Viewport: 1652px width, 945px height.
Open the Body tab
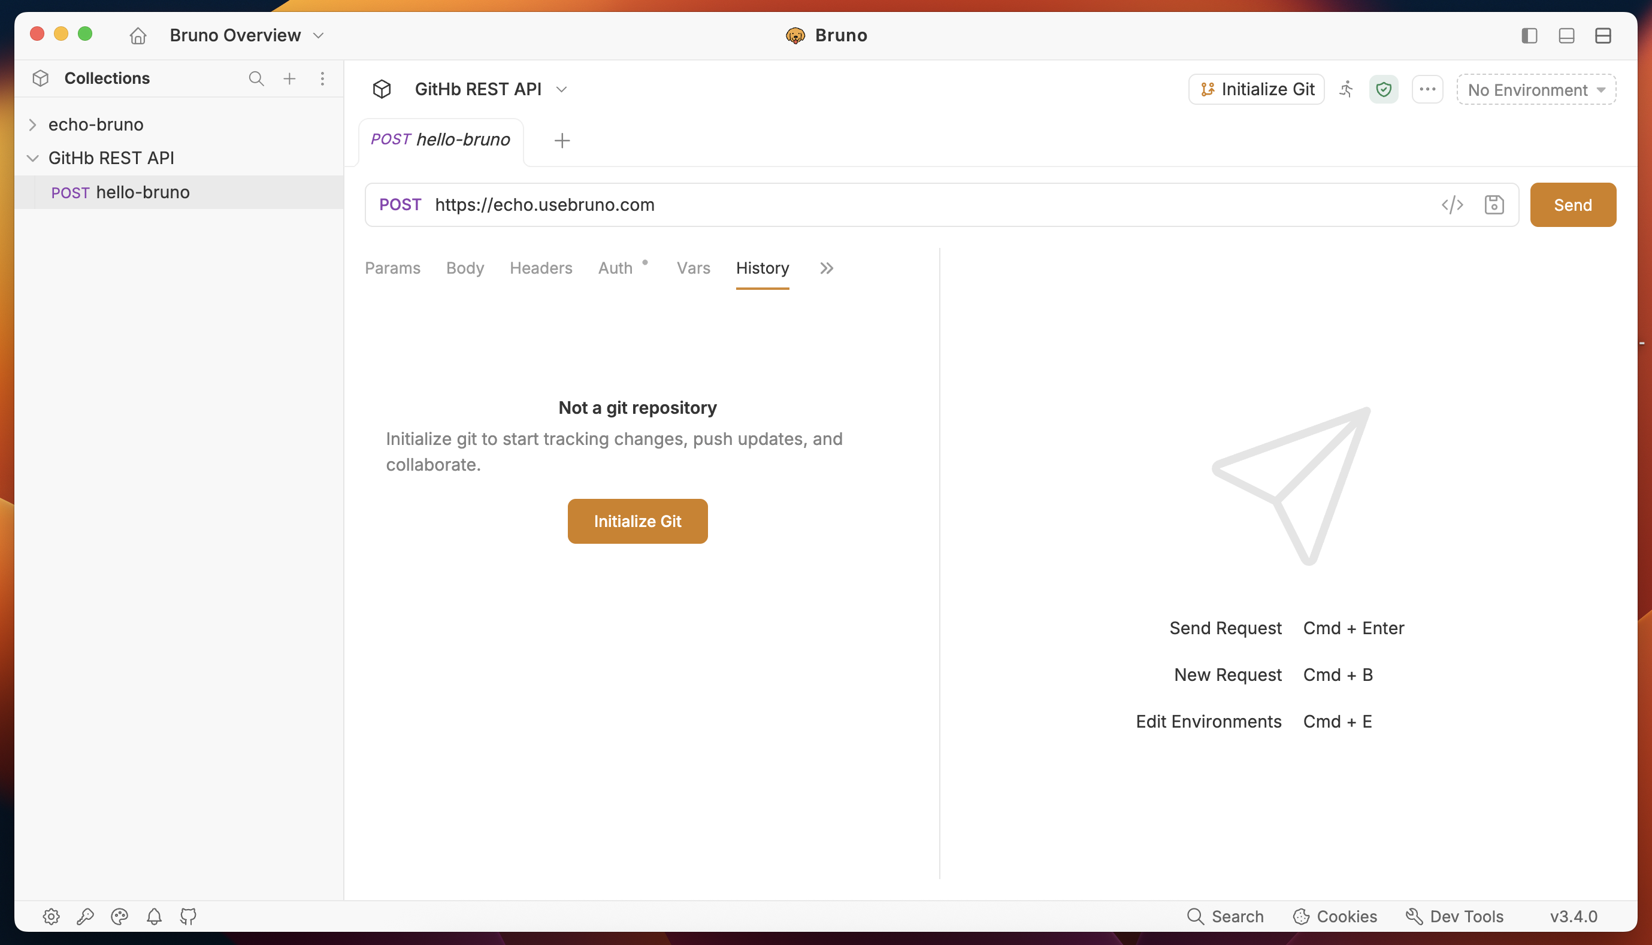point(465,269)
